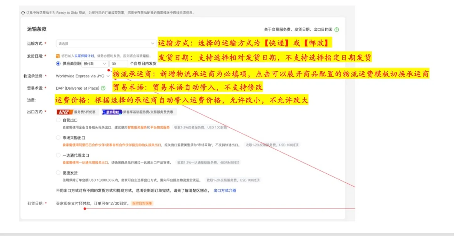
Task: Click help icon next to 出口目的国
Action: (336, 30)
